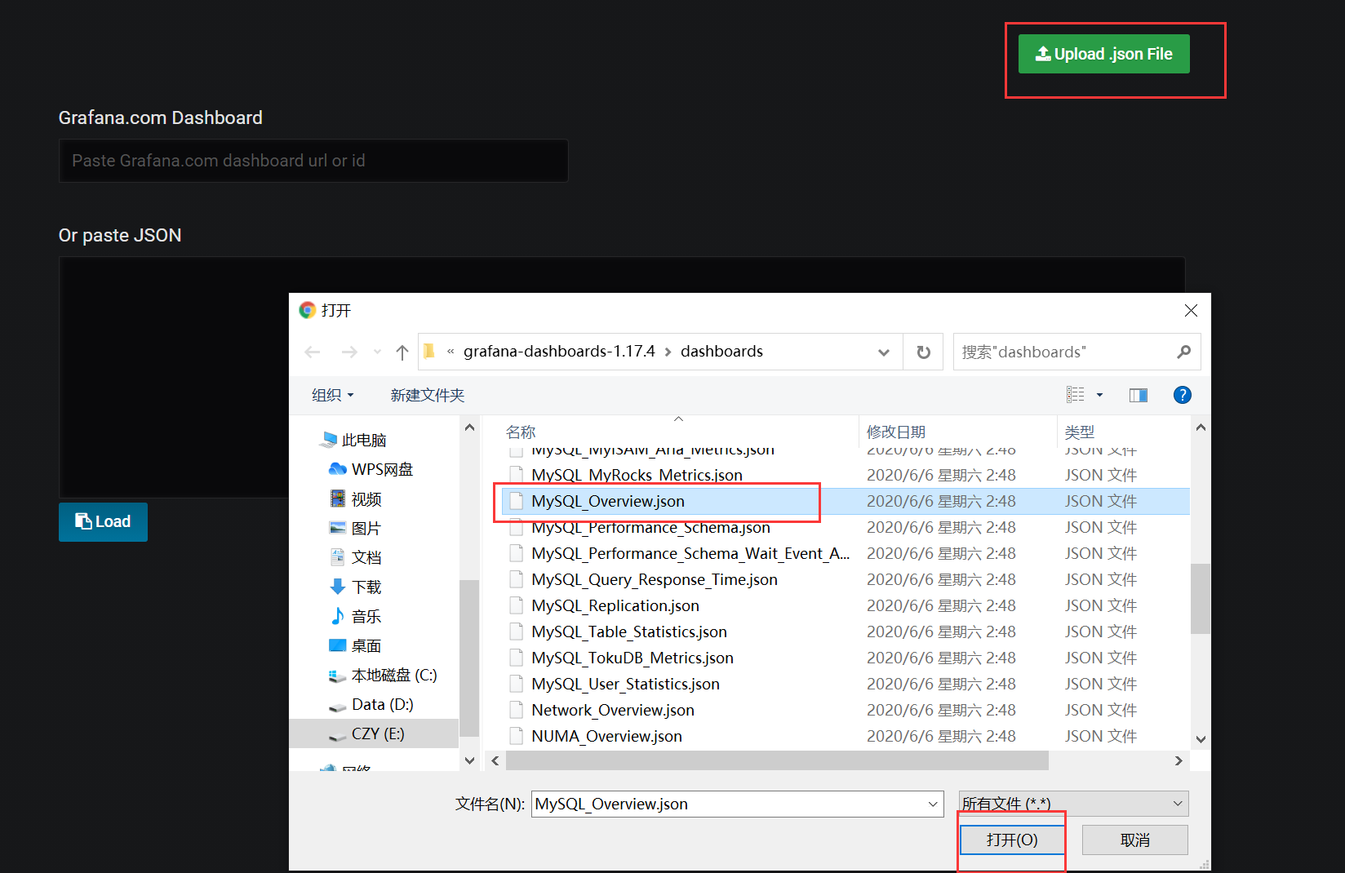Screen dimensions: 1345x873
Task: Toggle the preview pane icon
Action: (1138, 395)
